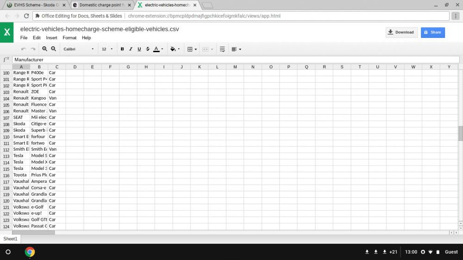Apply the text color A icon
Screen dimensions: 463x260
(x=156, y=49)
